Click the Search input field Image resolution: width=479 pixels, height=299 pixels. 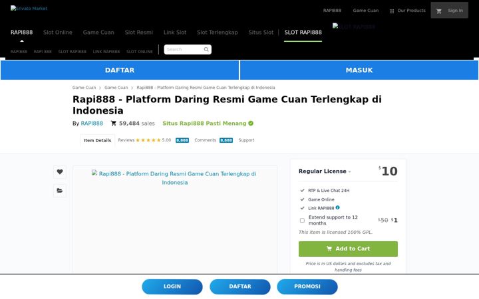[x=184, y=49]
